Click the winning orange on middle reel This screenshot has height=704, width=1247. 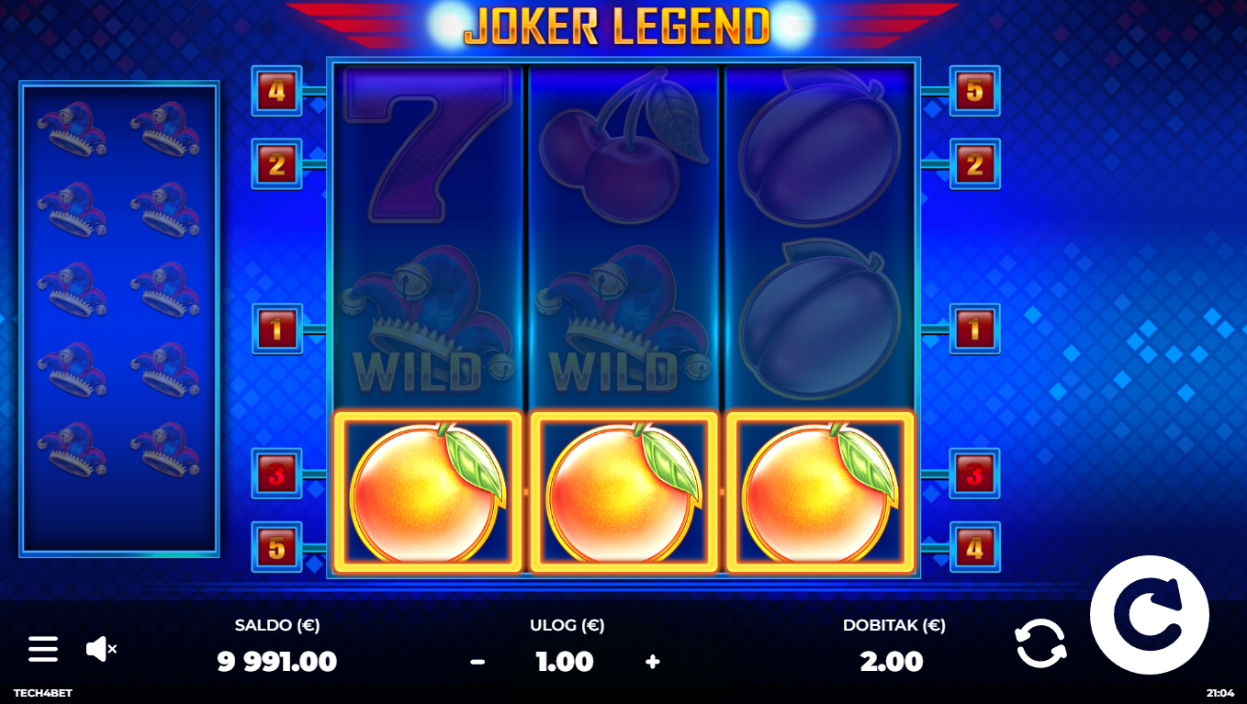click(x=623, y=492)
